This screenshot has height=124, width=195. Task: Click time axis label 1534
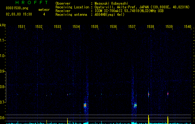point(76,26)
